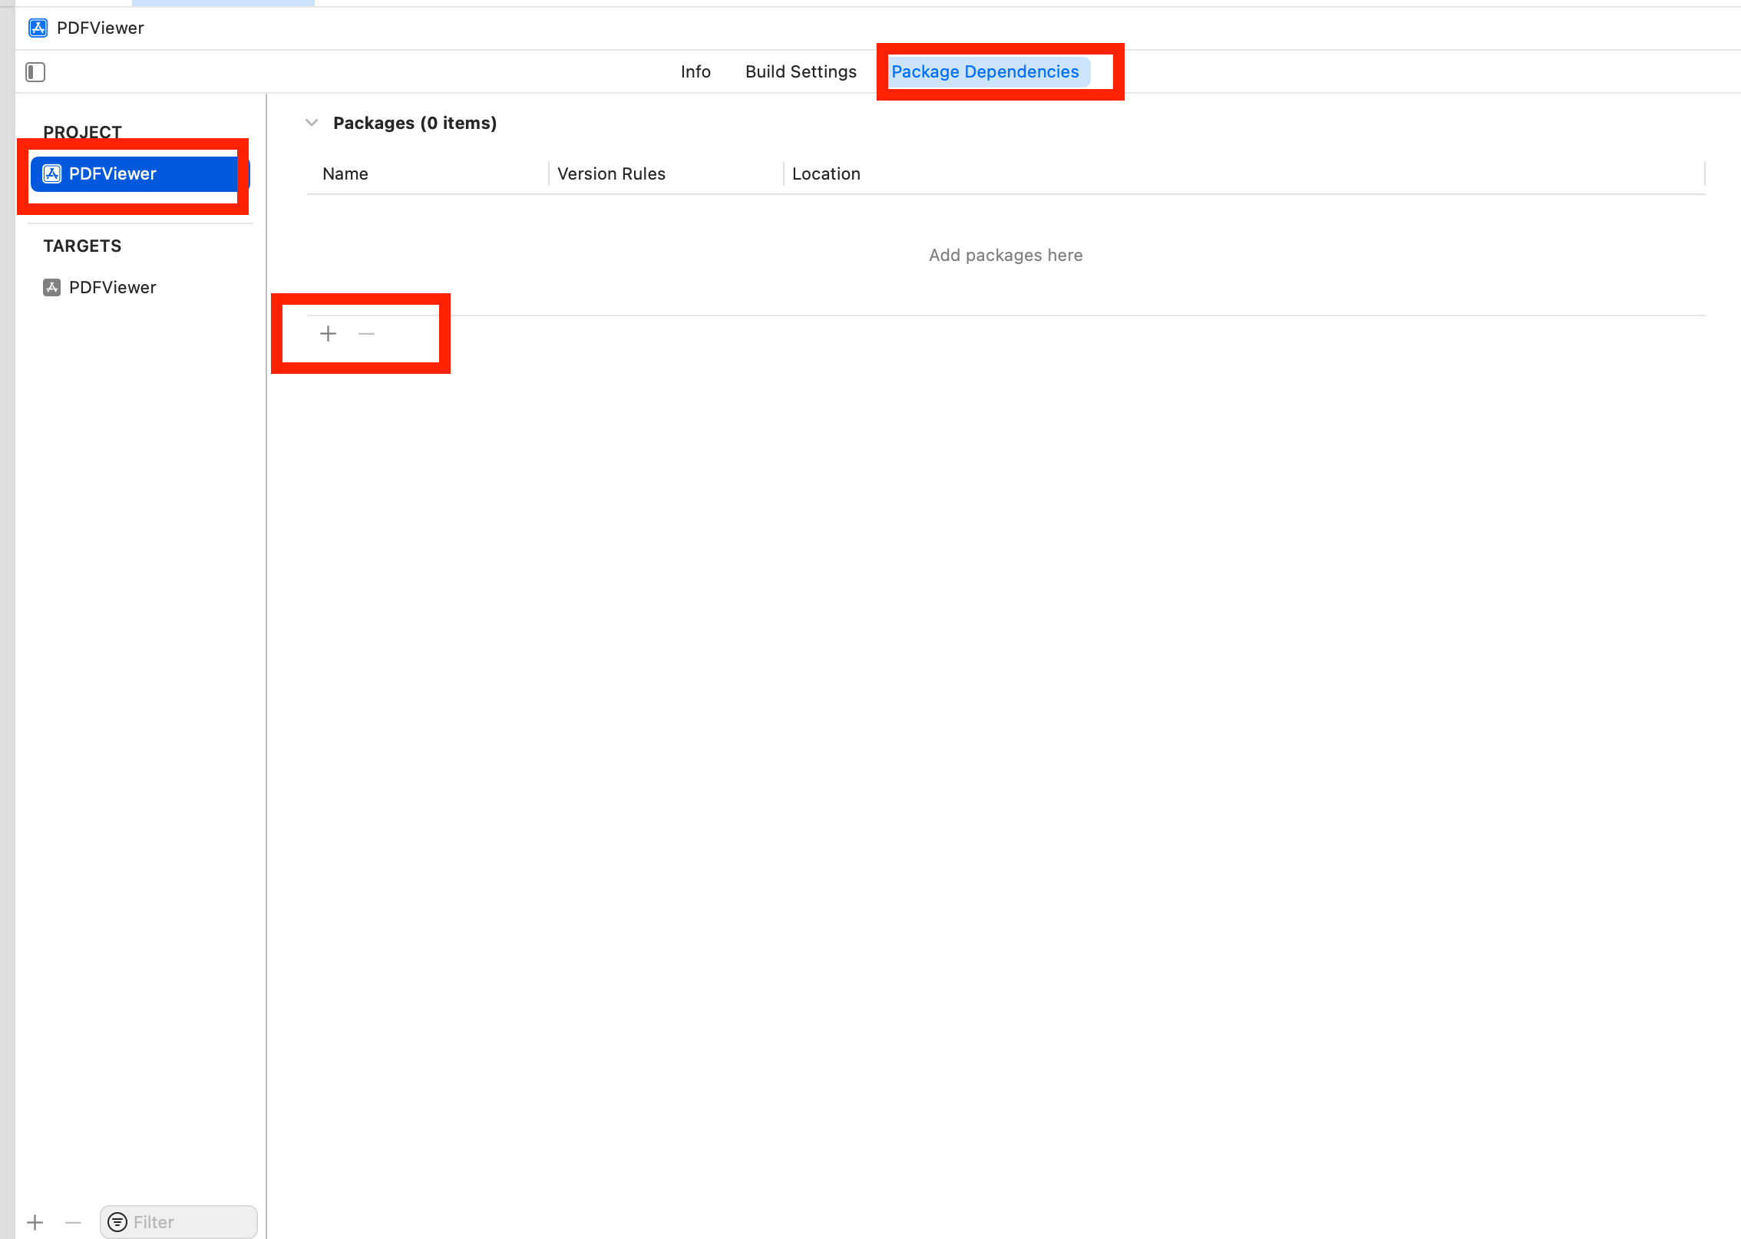1741x1239 pixels.
Task: Click the Version Rules column header
Action: [611, 174]
